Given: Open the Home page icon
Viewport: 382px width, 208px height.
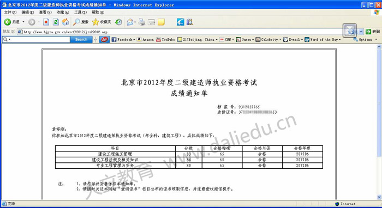Looking at the screenshot, I should tap(65, 22).
